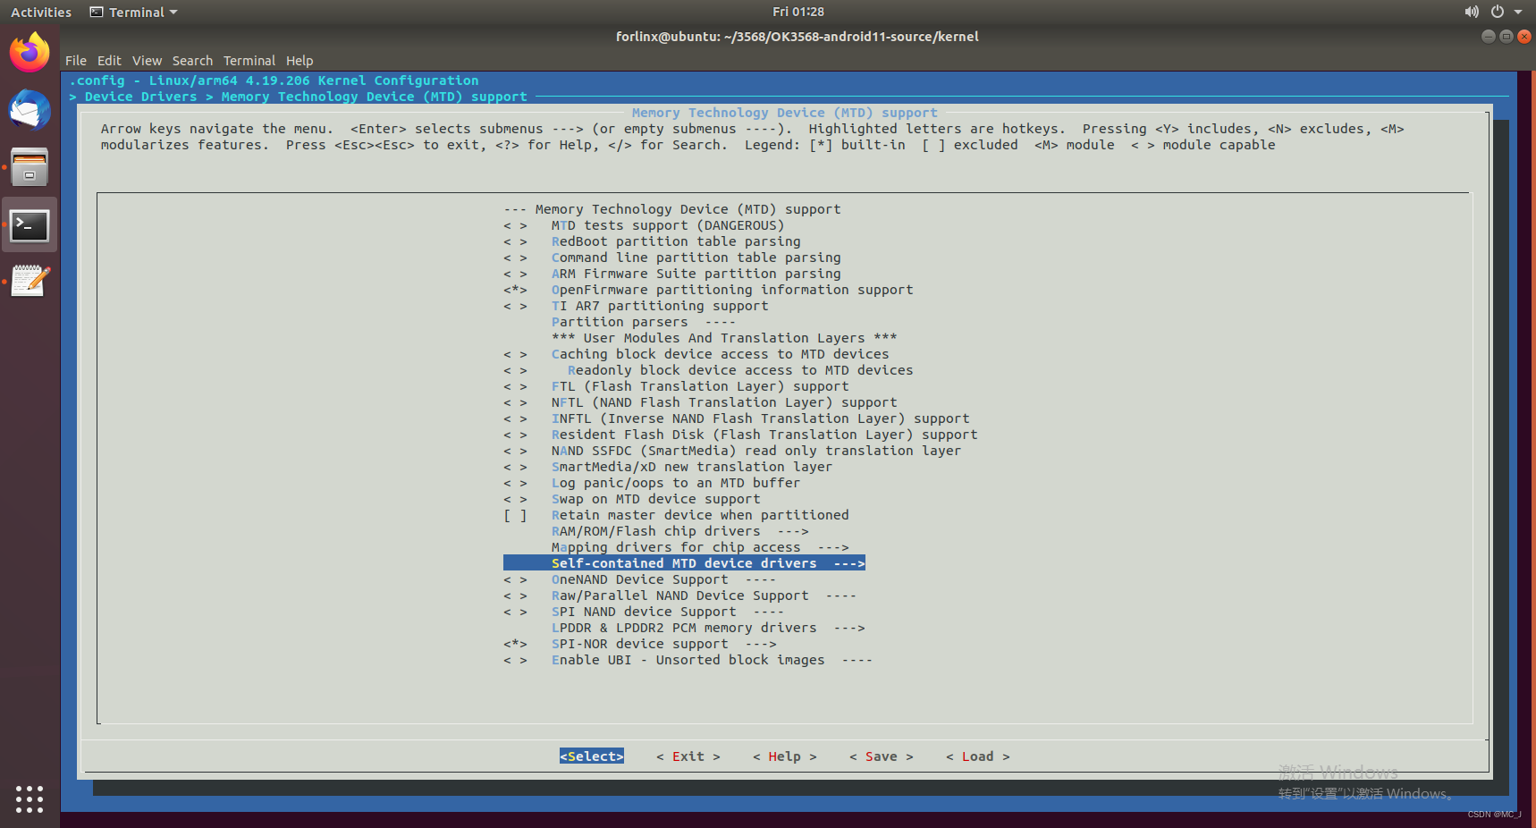Open the View menu
The width and height of the screenshot is (1536, 828).
tap(147, 61)
